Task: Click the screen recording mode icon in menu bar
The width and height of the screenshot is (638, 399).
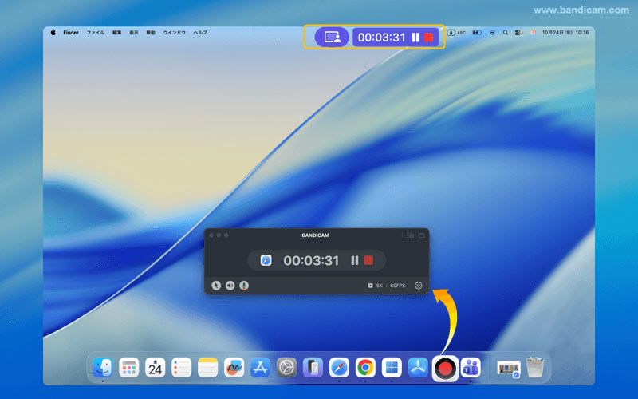Action: click(332, 38)
